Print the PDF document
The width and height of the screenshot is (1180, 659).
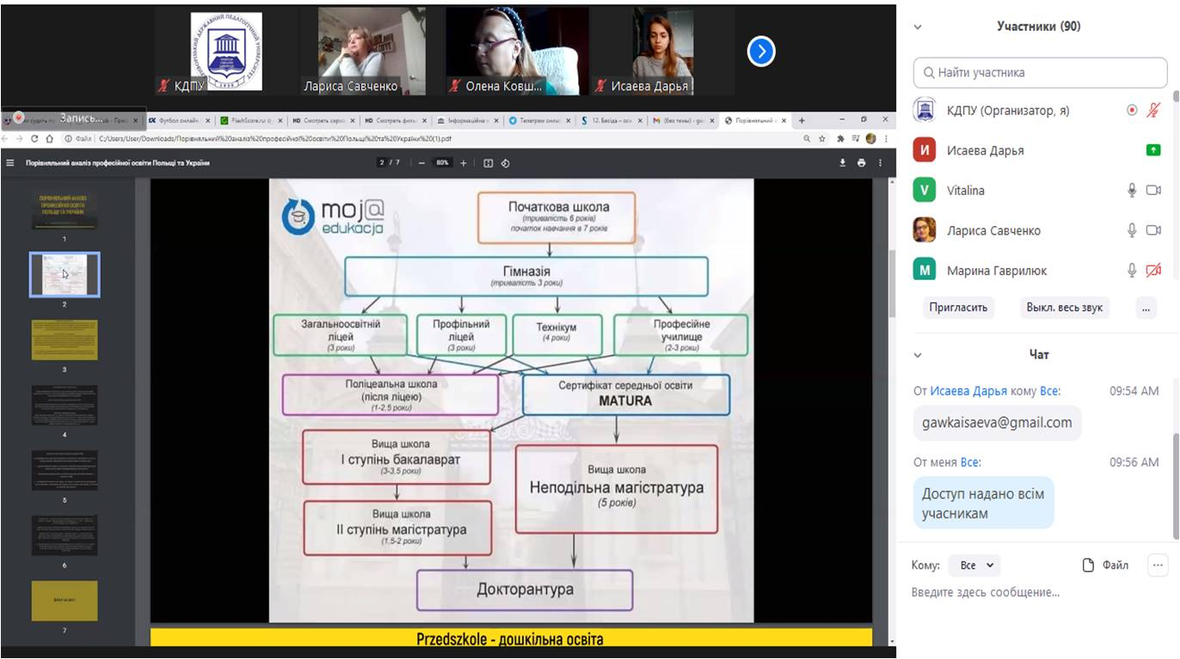862,163
